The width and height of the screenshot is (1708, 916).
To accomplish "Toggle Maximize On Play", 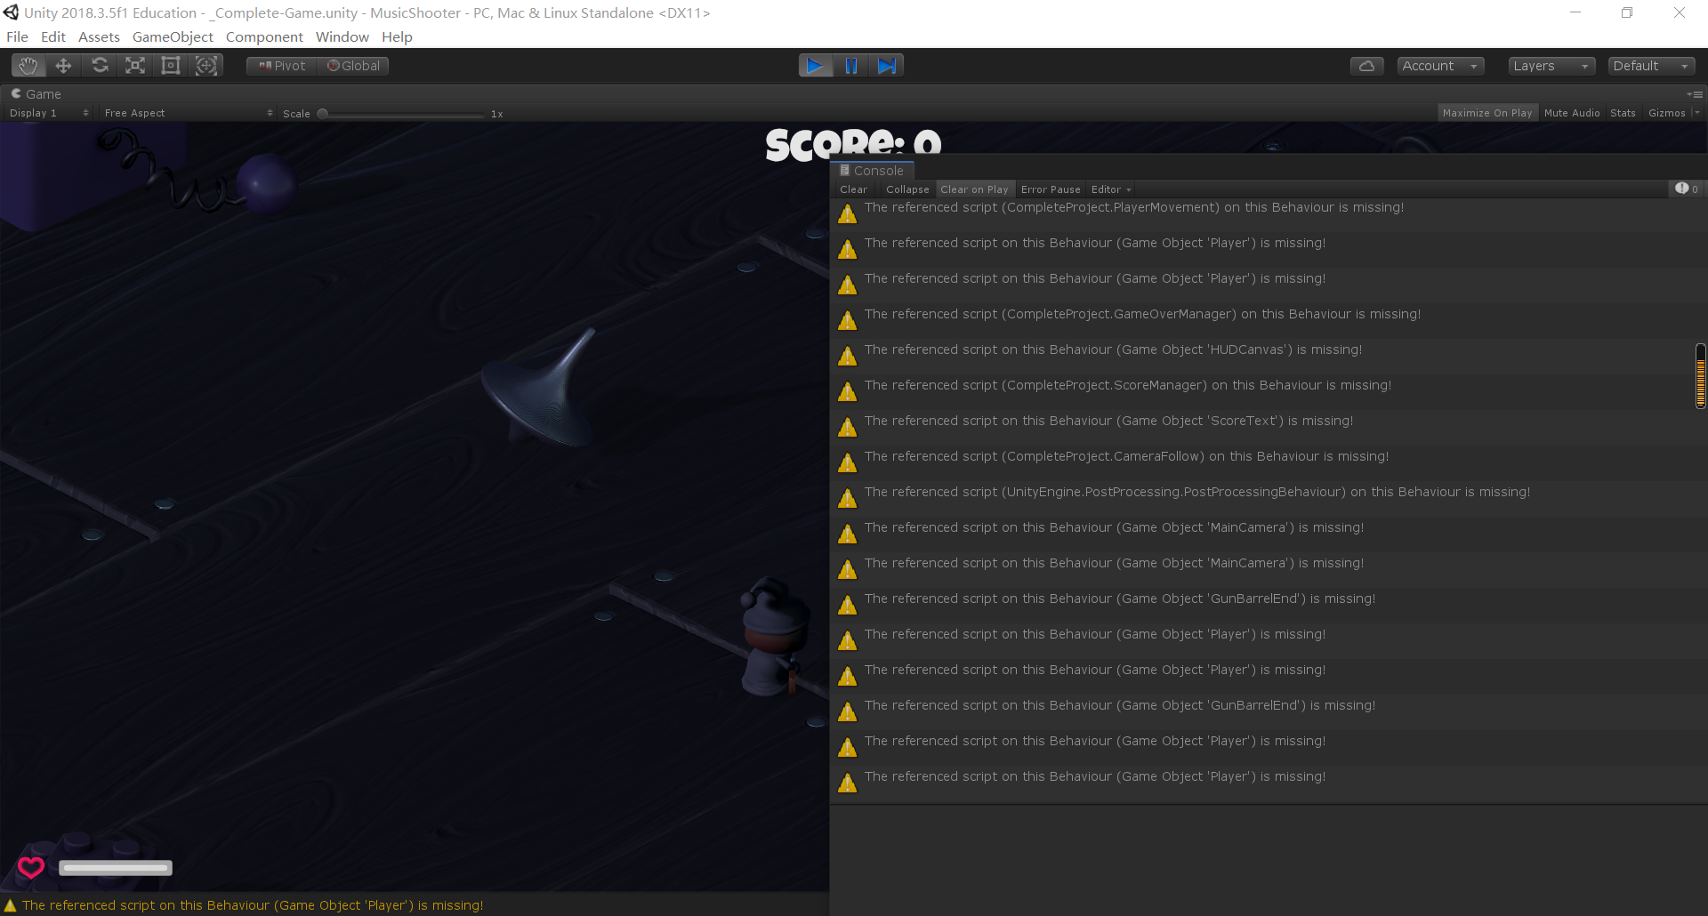I will click(1487, 113).
